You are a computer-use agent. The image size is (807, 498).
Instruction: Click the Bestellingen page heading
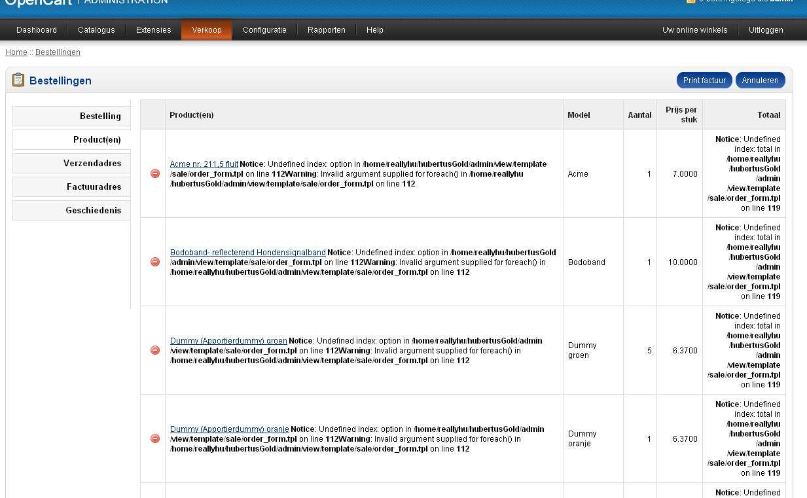(x=60, y=80)
